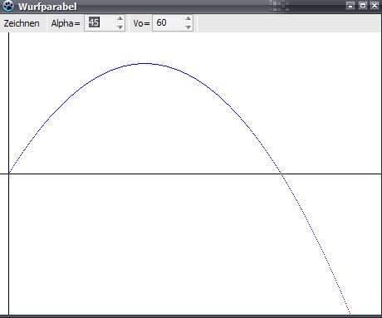Click the Wurfparabel title text
Screen dimensions: 382x318
(47, 7)
